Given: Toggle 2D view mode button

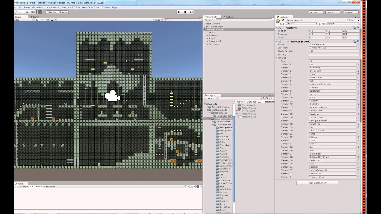Looking at the screenshot, I should coord(37,20).
